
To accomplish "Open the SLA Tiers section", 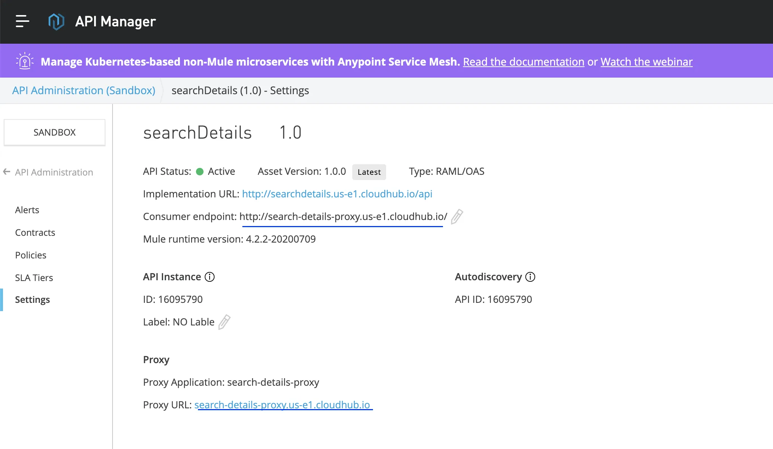I will click(34, 278).
